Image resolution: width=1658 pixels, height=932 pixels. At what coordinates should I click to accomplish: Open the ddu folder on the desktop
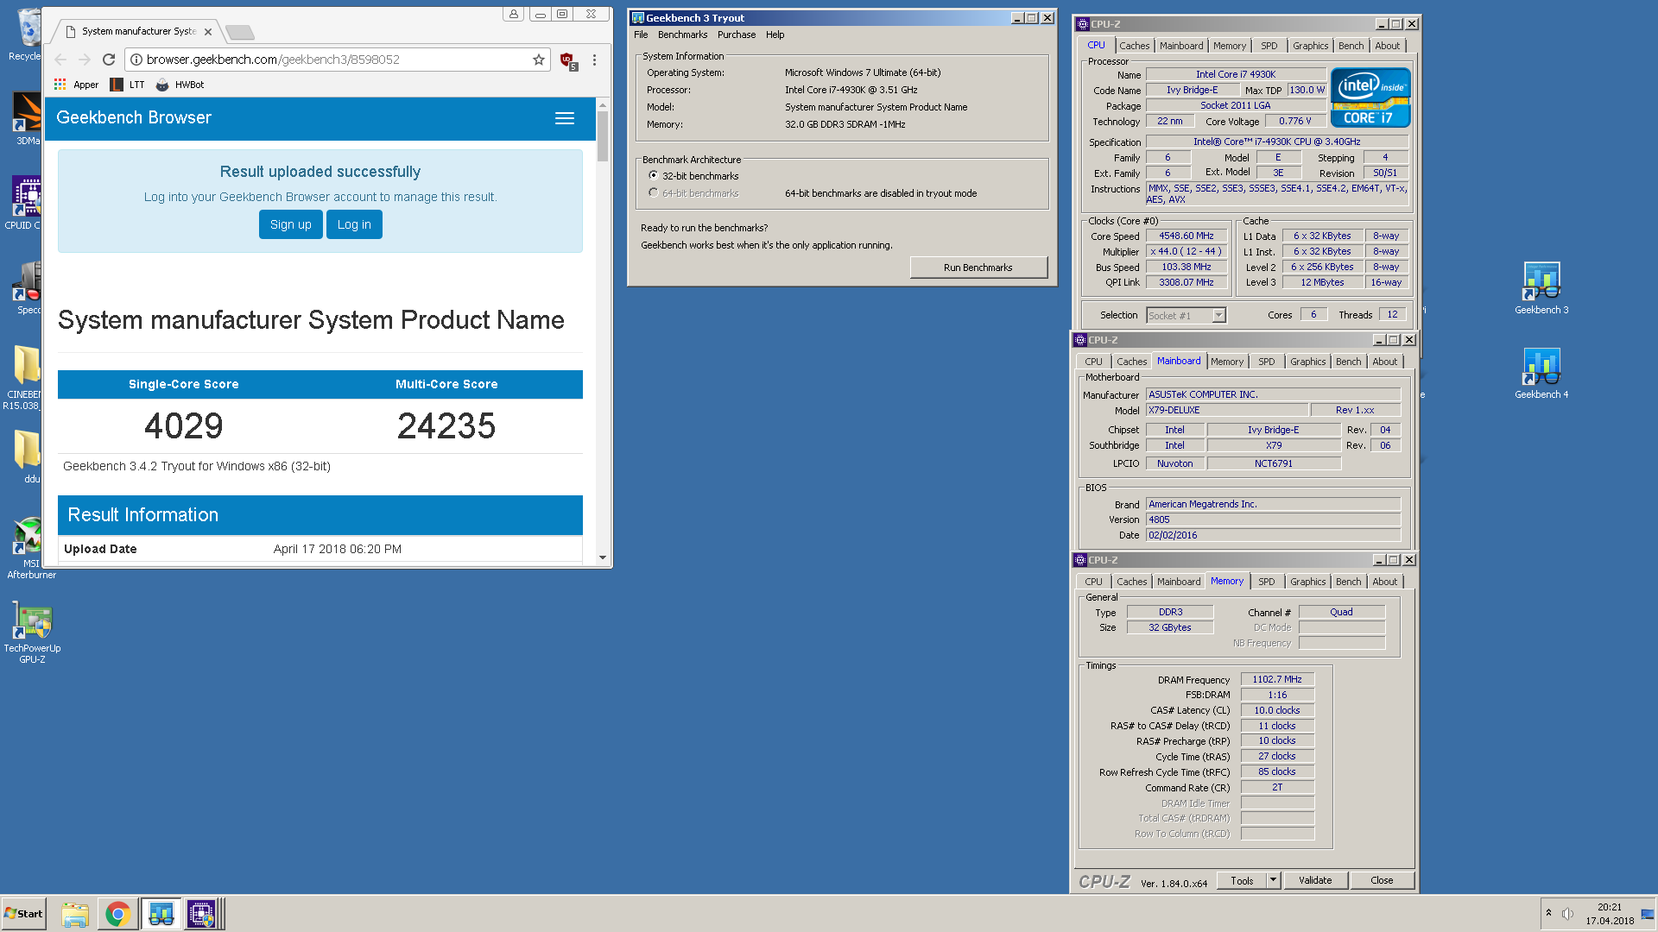28,457
